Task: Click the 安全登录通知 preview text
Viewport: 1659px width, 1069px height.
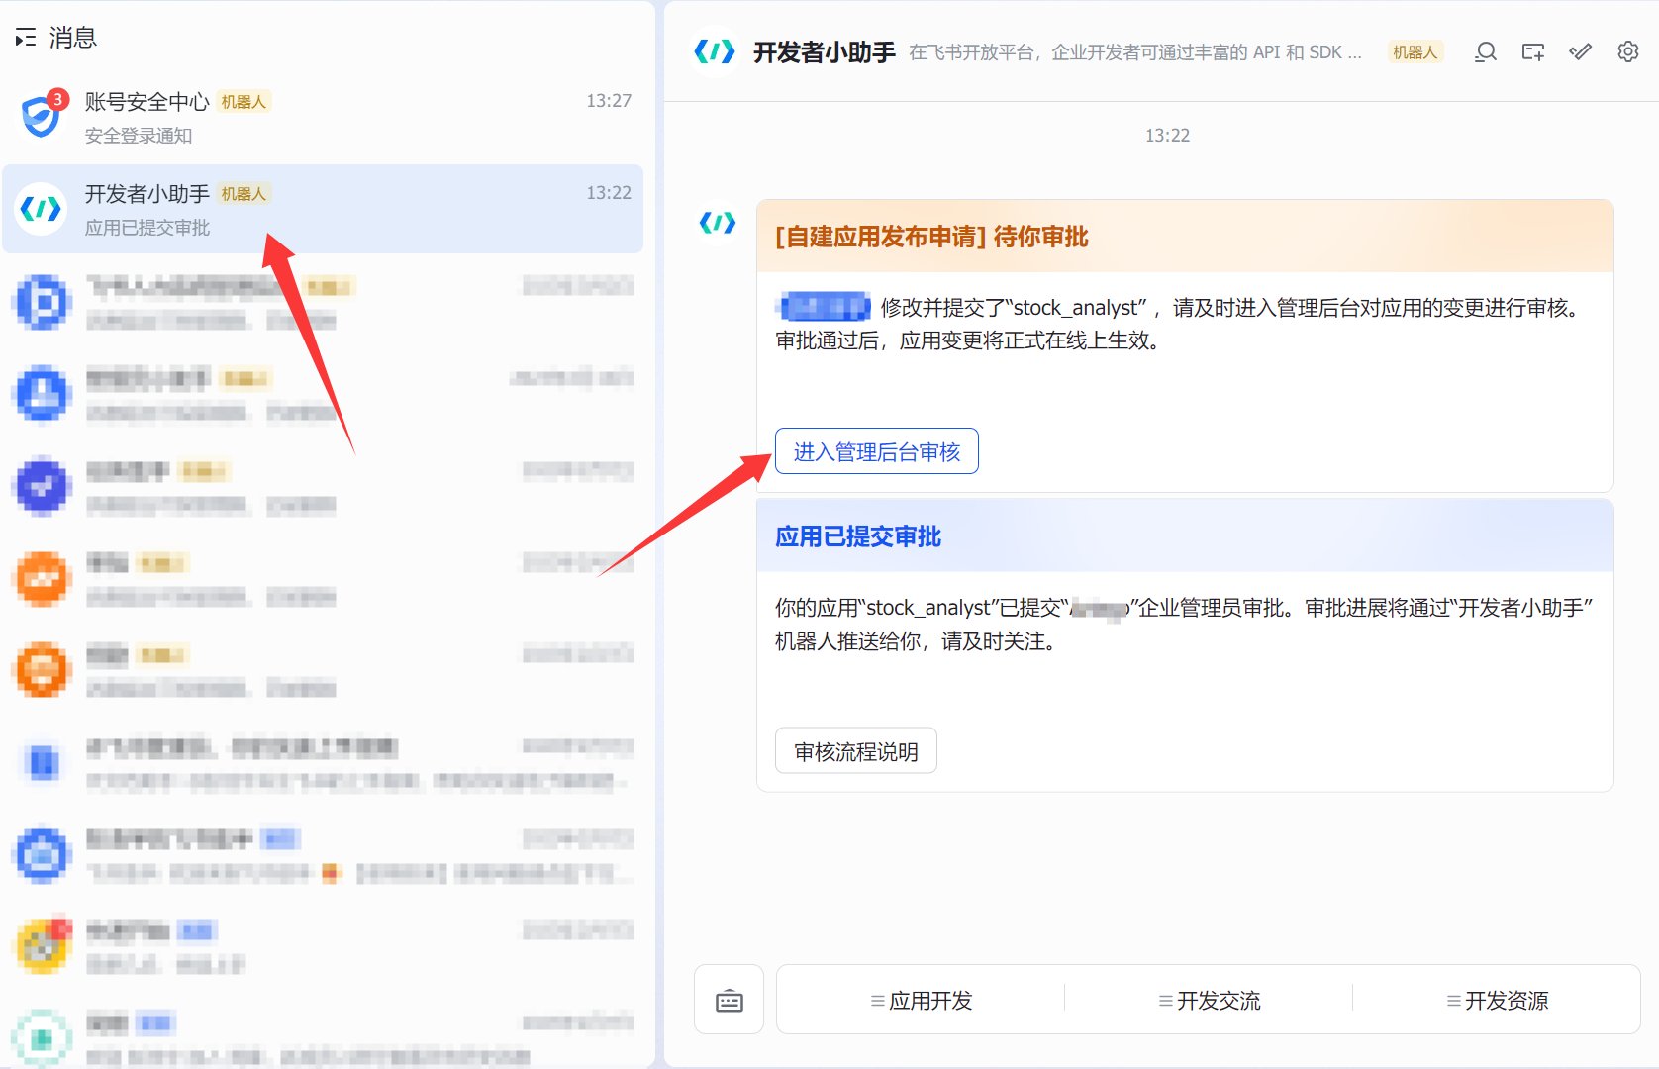Action: click(x=139, y=136)
